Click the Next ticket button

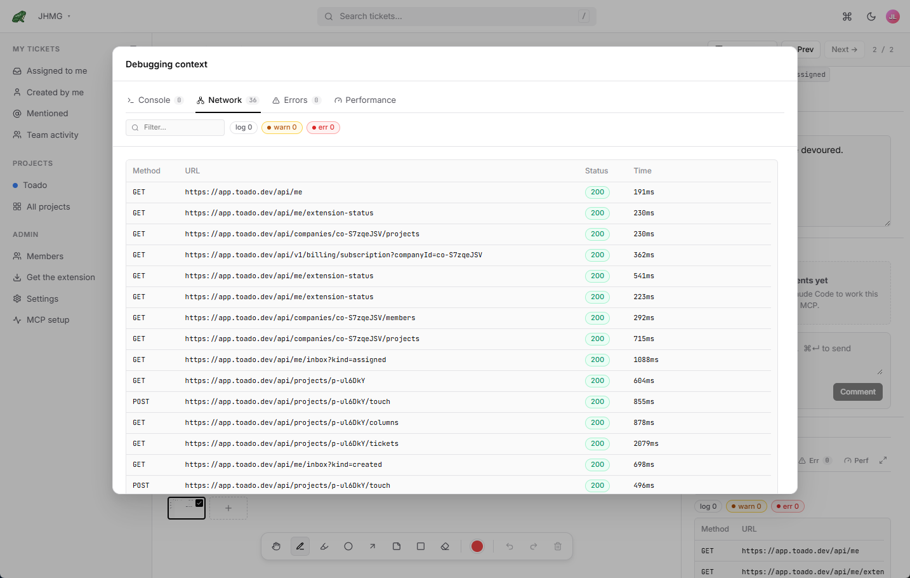click(x=845, y=50)
